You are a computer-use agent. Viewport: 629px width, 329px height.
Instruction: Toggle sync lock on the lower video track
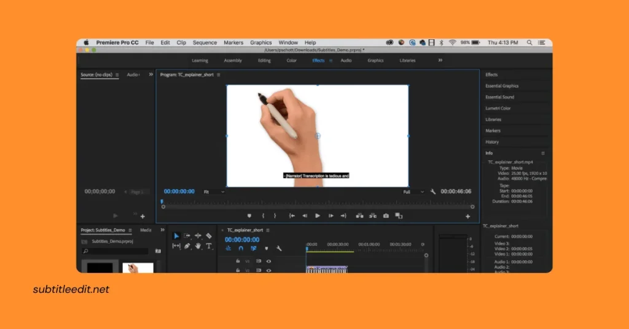[x=259, y=271]
